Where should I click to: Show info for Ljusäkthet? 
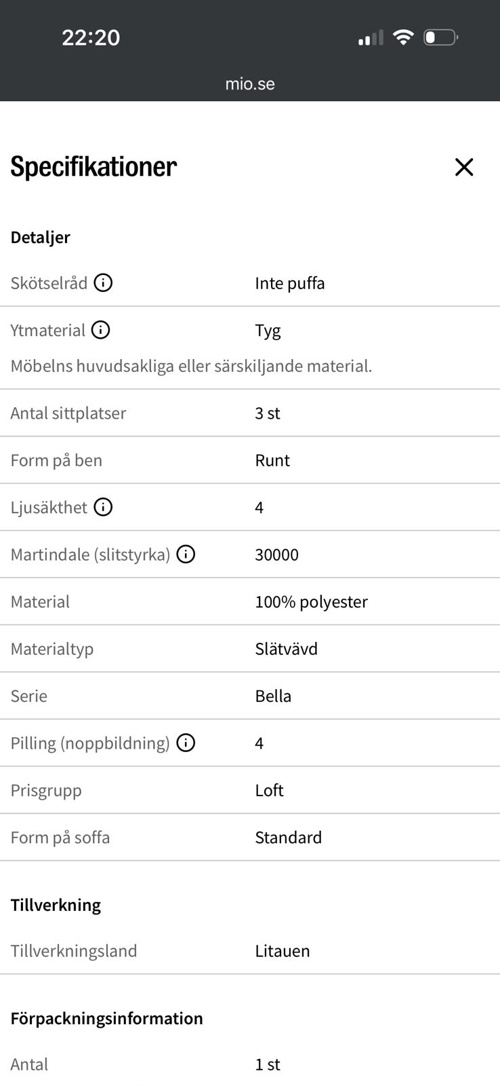tap(103, 507)
